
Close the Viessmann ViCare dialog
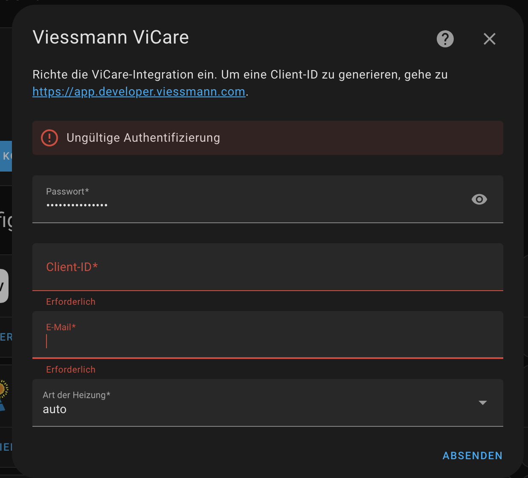click(x=489, y=39)
